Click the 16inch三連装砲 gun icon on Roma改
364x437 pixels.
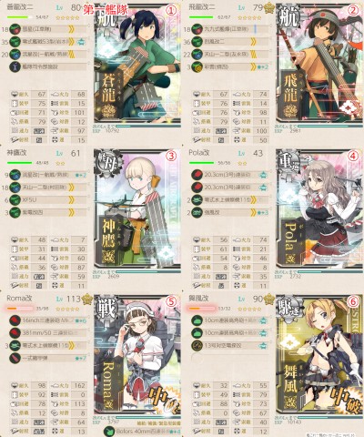pyautogui.click(x=15, y=320)
